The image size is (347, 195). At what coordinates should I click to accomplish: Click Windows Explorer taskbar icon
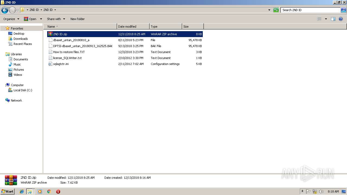tap(30, 191)
